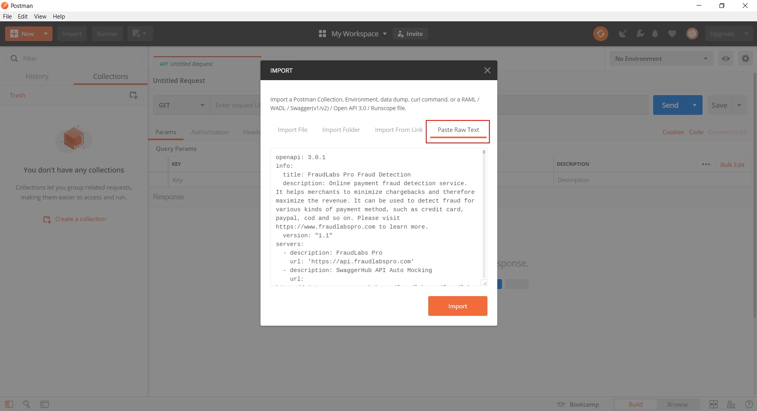Open the Cookies link
The width and height of the screenshot is (757, 411).
(x=673, y=132)
